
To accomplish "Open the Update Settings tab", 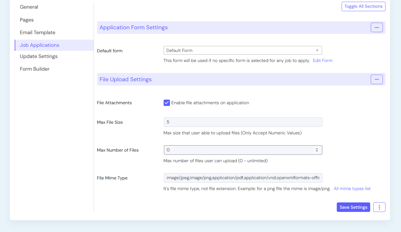I will [x=39, y=56].
